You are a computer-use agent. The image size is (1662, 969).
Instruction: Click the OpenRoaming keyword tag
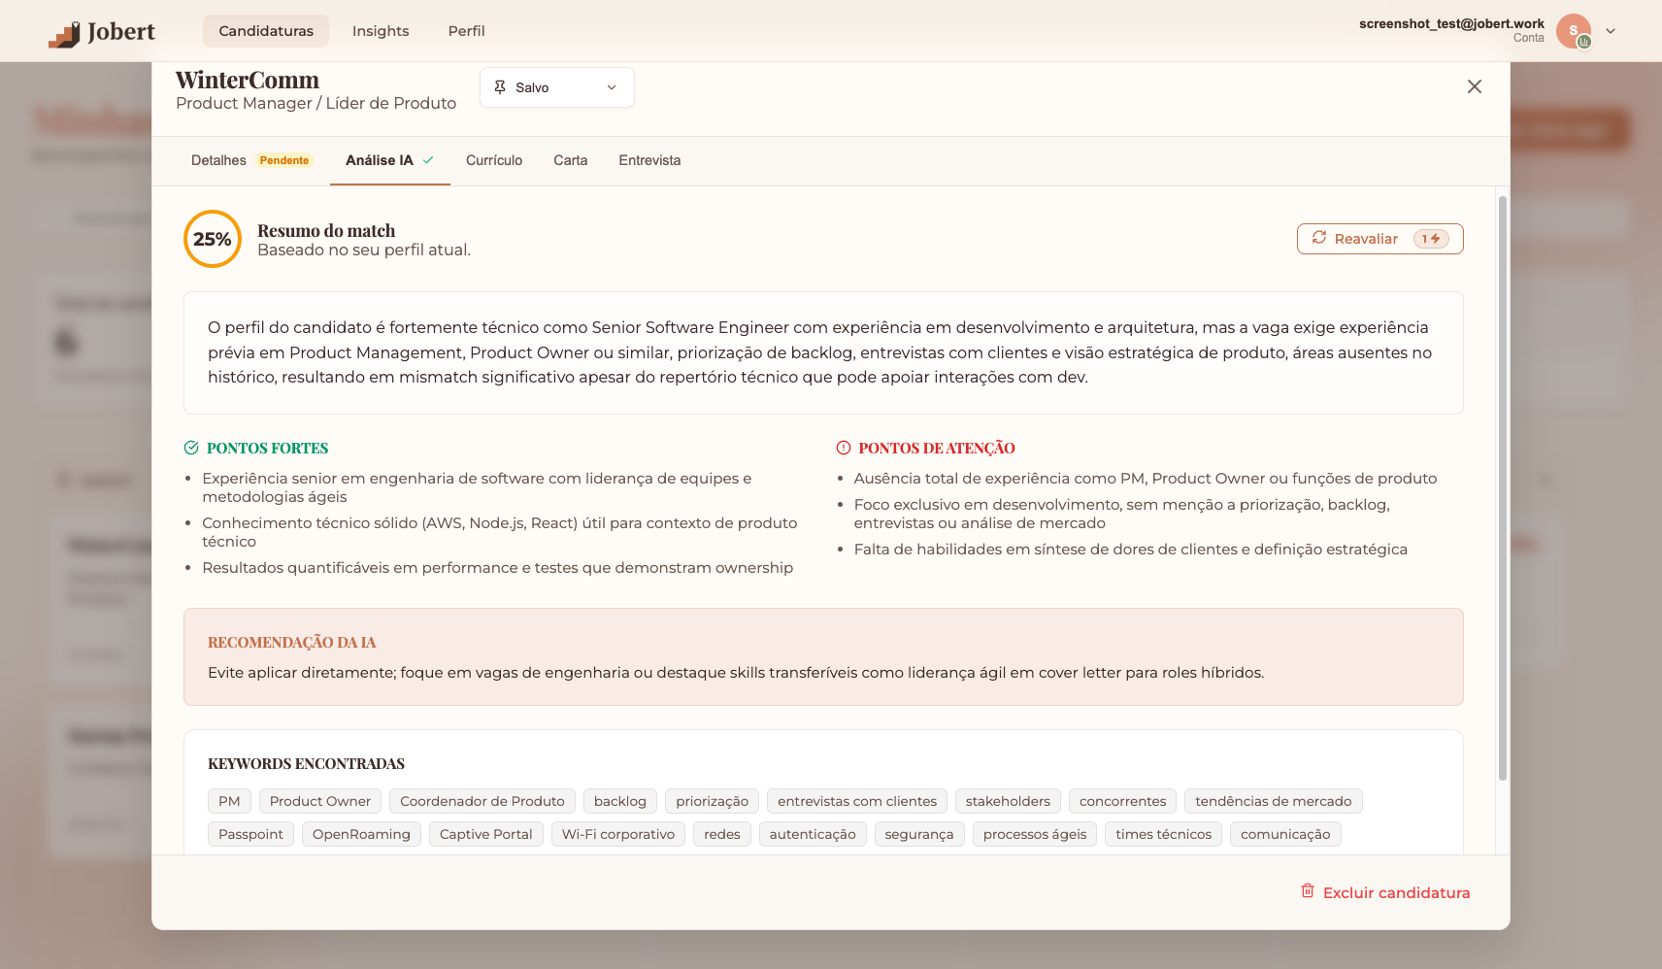(x=361, y=834)
